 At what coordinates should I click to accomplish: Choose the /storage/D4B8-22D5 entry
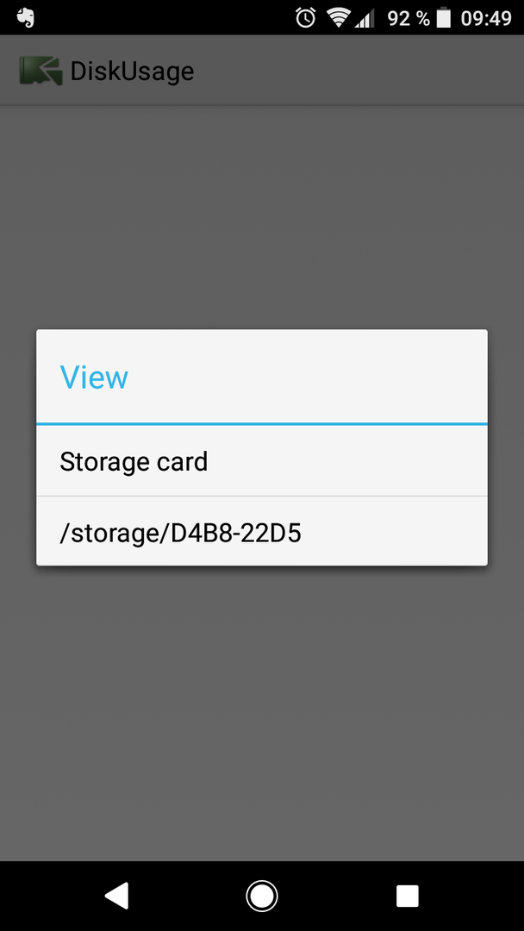[x=262, y=531]
